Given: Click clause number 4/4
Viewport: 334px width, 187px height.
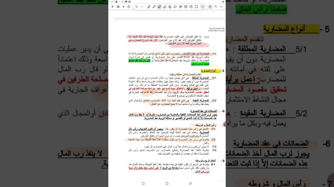Looking at the screenshot, I should (214, 54).
